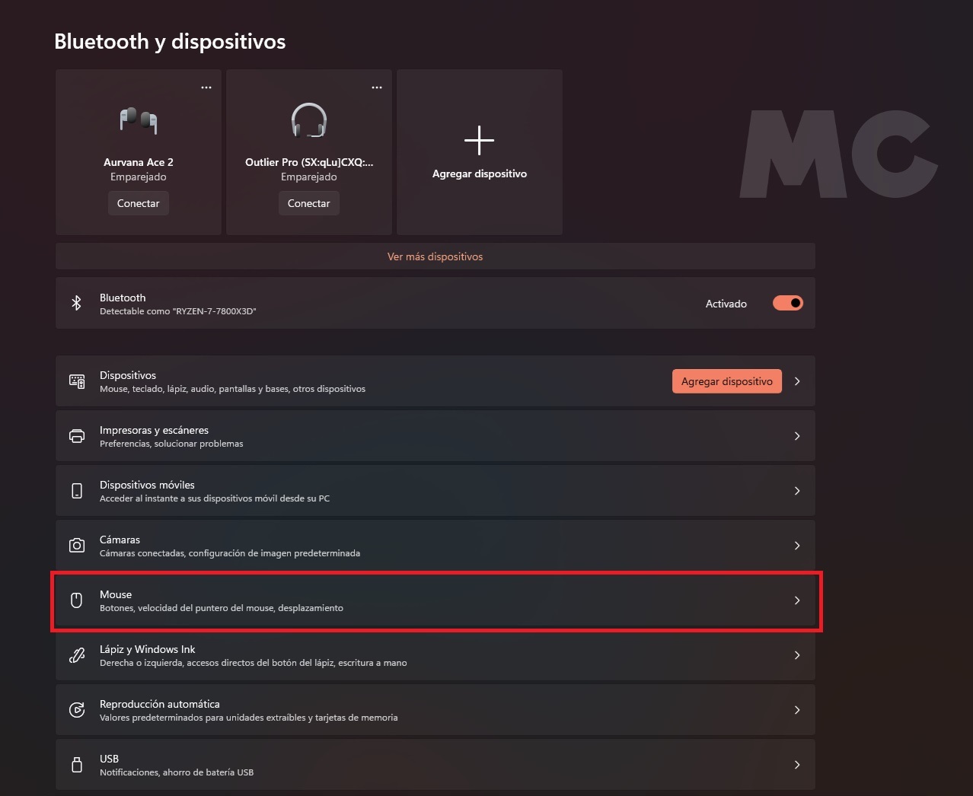The image size is (973, 796).
Task: Expand the Dispositivos row chevron
Action: [797, 381]
